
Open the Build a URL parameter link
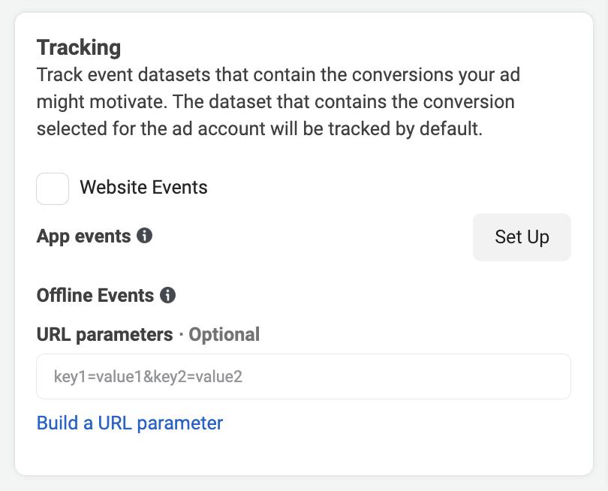(130, 423)
